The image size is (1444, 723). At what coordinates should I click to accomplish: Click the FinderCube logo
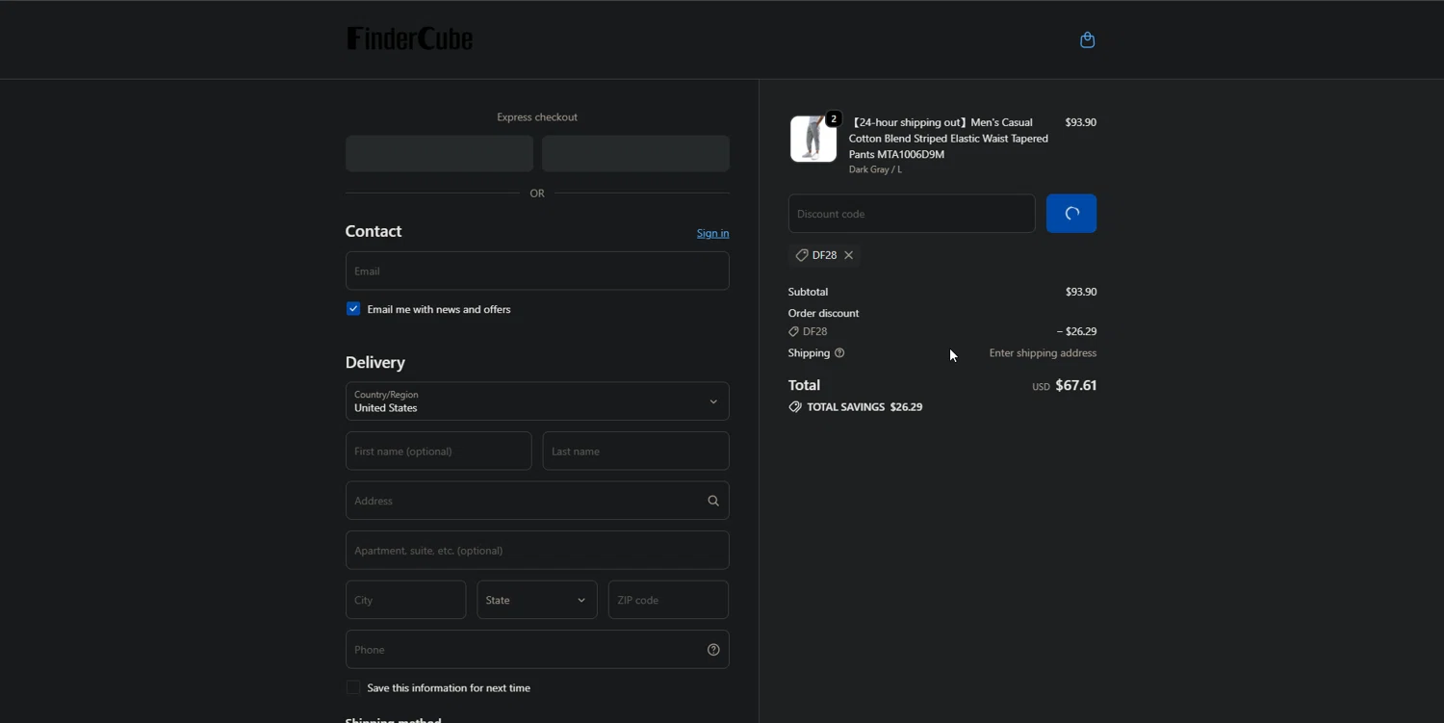pyautogui.click(x=409, y=39)
